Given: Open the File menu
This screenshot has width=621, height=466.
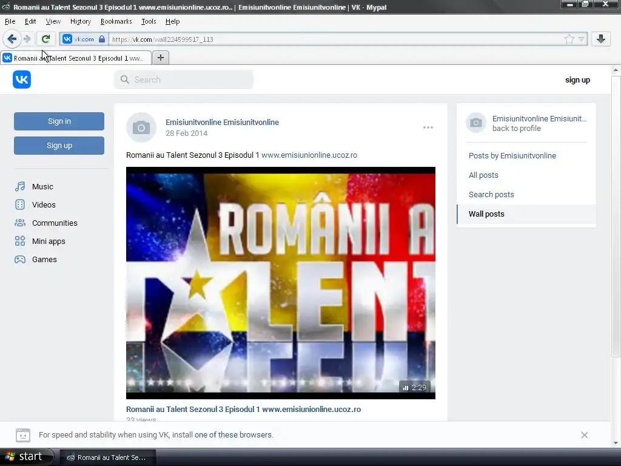Looking at the screenshot, I should (x=10, y=21).
